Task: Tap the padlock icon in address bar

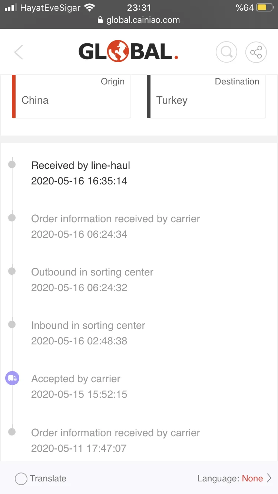Action: (100, 20)
